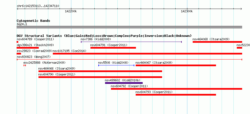Open the nsv604790 (Cooper2011) label
The image size is (250, 114).
57,74
